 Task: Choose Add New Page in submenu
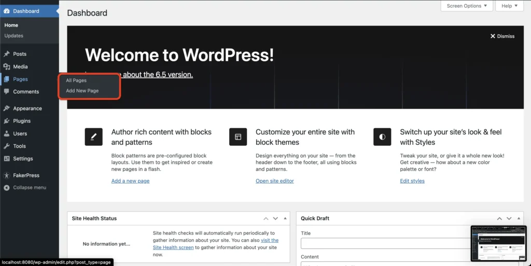(x=82, y=91)
